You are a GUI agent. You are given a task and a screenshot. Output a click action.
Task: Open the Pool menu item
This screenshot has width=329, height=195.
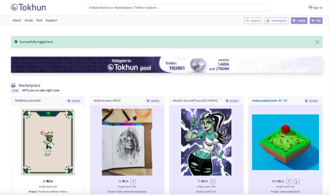39,20
